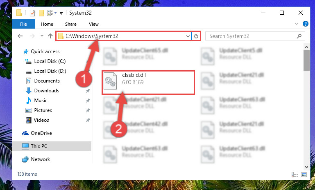Open the Help question mark icon
The width and height of the screenshot is (315, 190).
coord(305,24)
